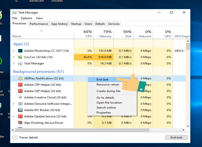The width and height of the screenshot is (202, 147).
Task: Select the CocCoc 918.9 MB memory cell
Action: click(x=104, y=57)
